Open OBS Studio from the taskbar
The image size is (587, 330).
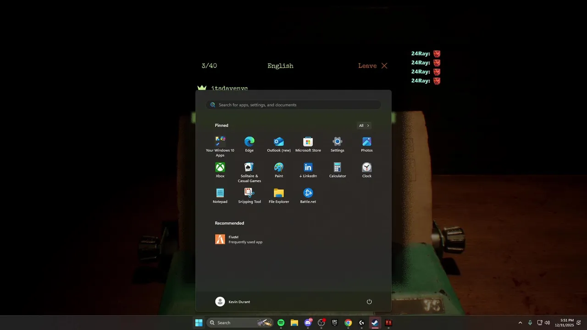321,323
